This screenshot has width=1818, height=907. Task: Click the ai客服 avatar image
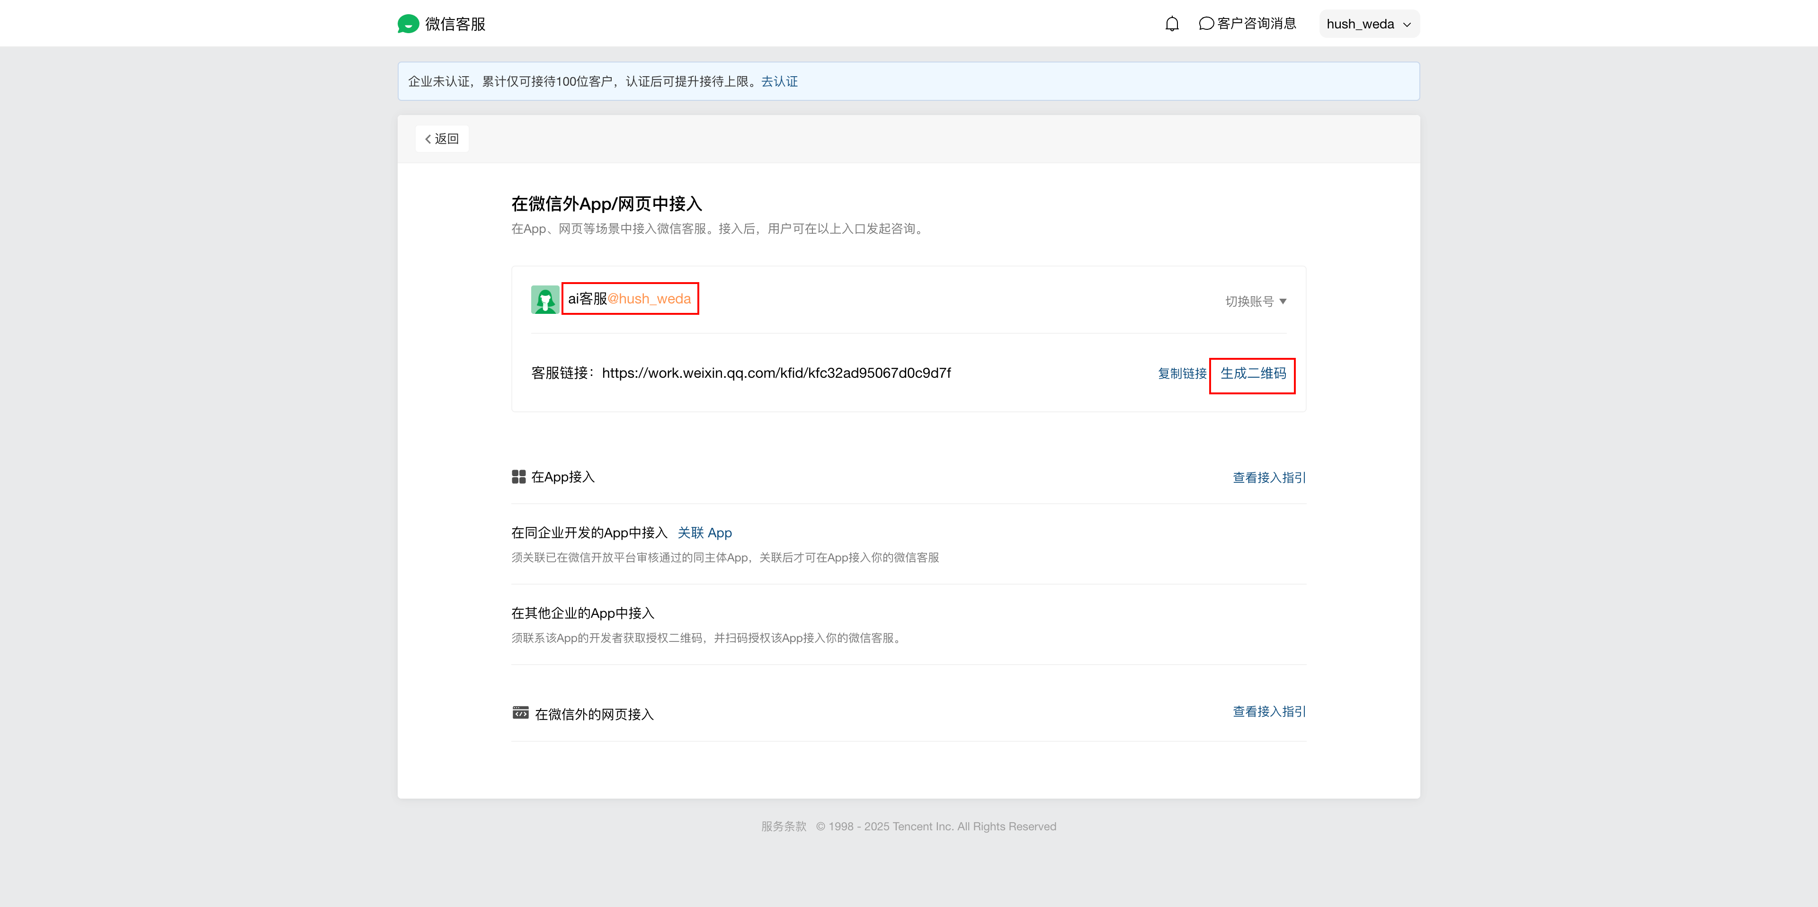545,299
